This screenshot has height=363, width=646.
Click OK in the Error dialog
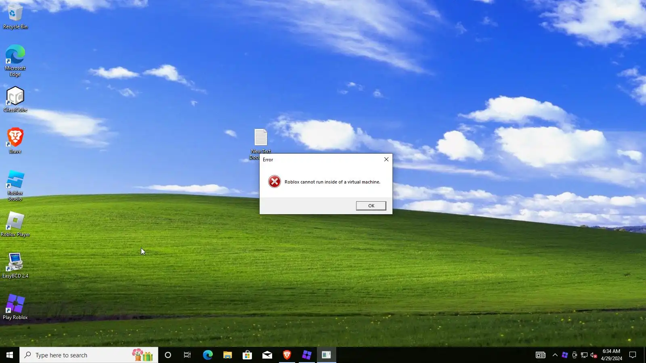point(371,206)
